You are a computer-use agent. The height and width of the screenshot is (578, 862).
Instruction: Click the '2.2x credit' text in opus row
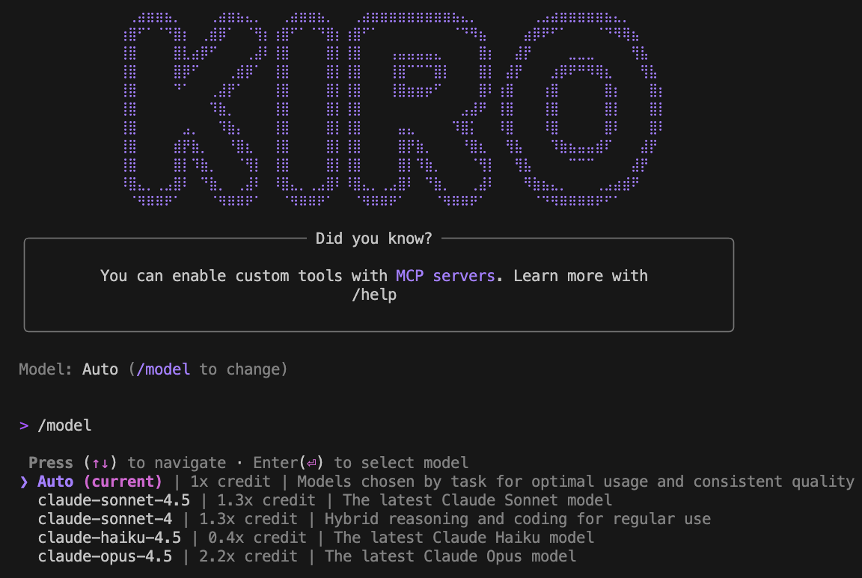(x=248, y=556)
